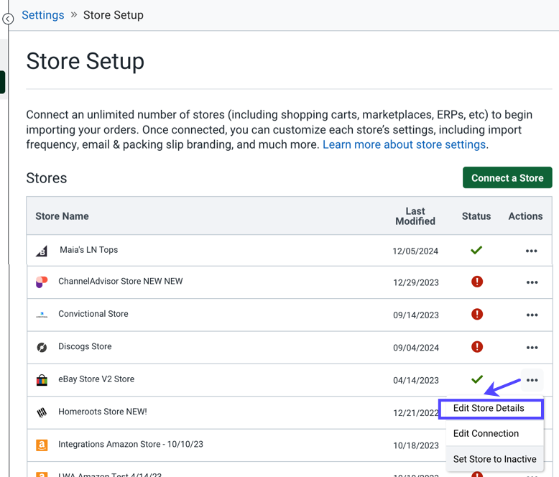Click green check status for eBay Store V2
Viewport: 559px width, 477px height.
coord(476,379)
